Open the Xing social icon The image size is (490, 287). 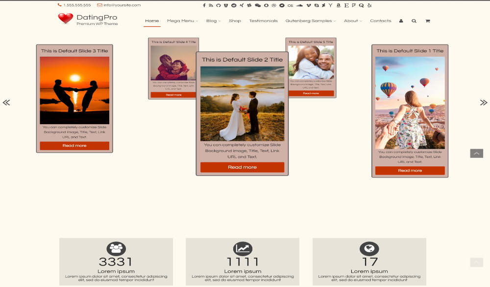pos(242,5)
